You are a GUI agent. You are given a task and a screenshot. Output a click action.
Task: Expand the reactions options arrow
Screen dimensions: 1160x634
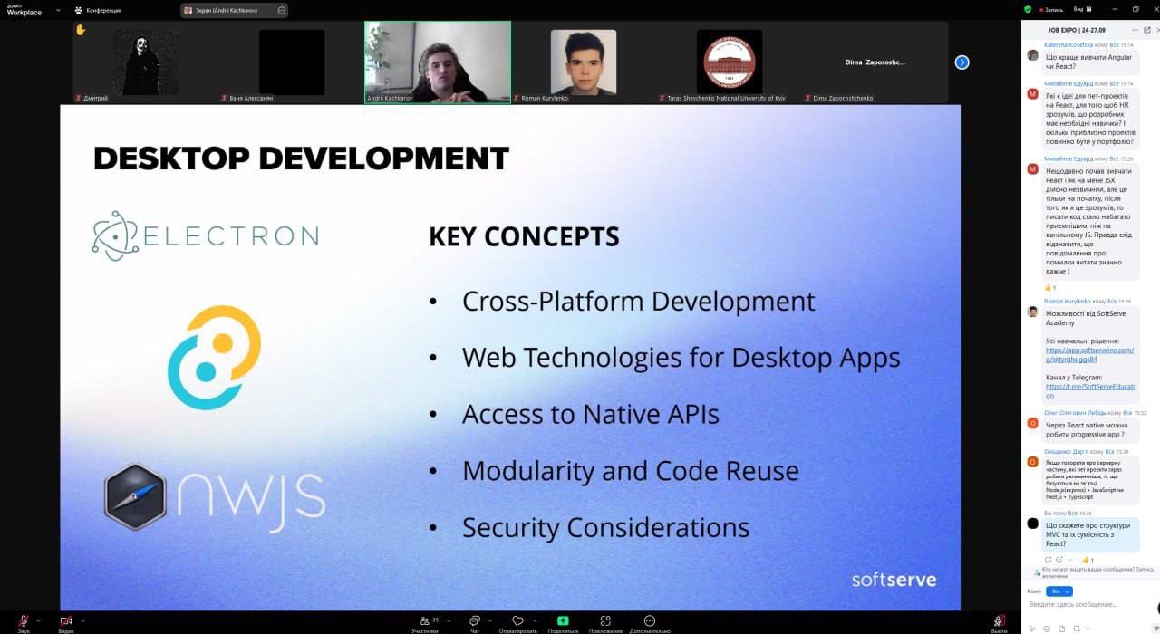pyautogui.click(x=534, y=620)
